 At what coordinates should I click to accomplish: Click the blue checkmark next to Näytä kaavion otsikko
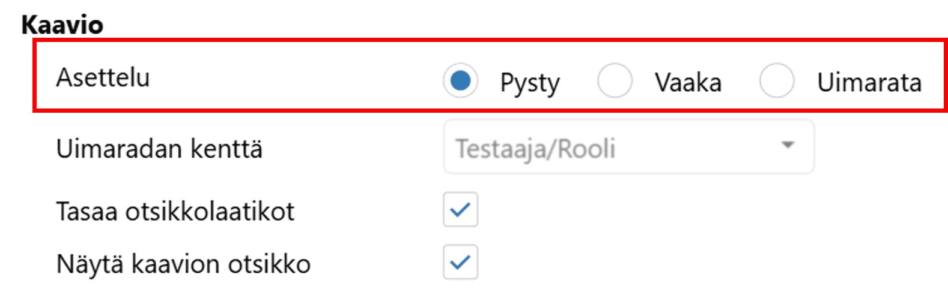(460, 262)
